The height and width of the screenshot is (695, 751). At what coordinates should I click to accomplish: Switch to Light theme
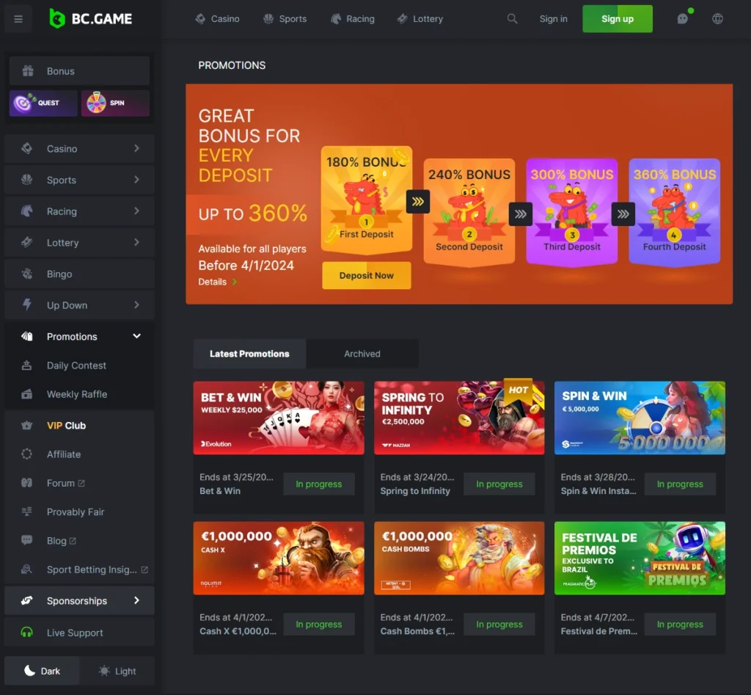point(117,671)
